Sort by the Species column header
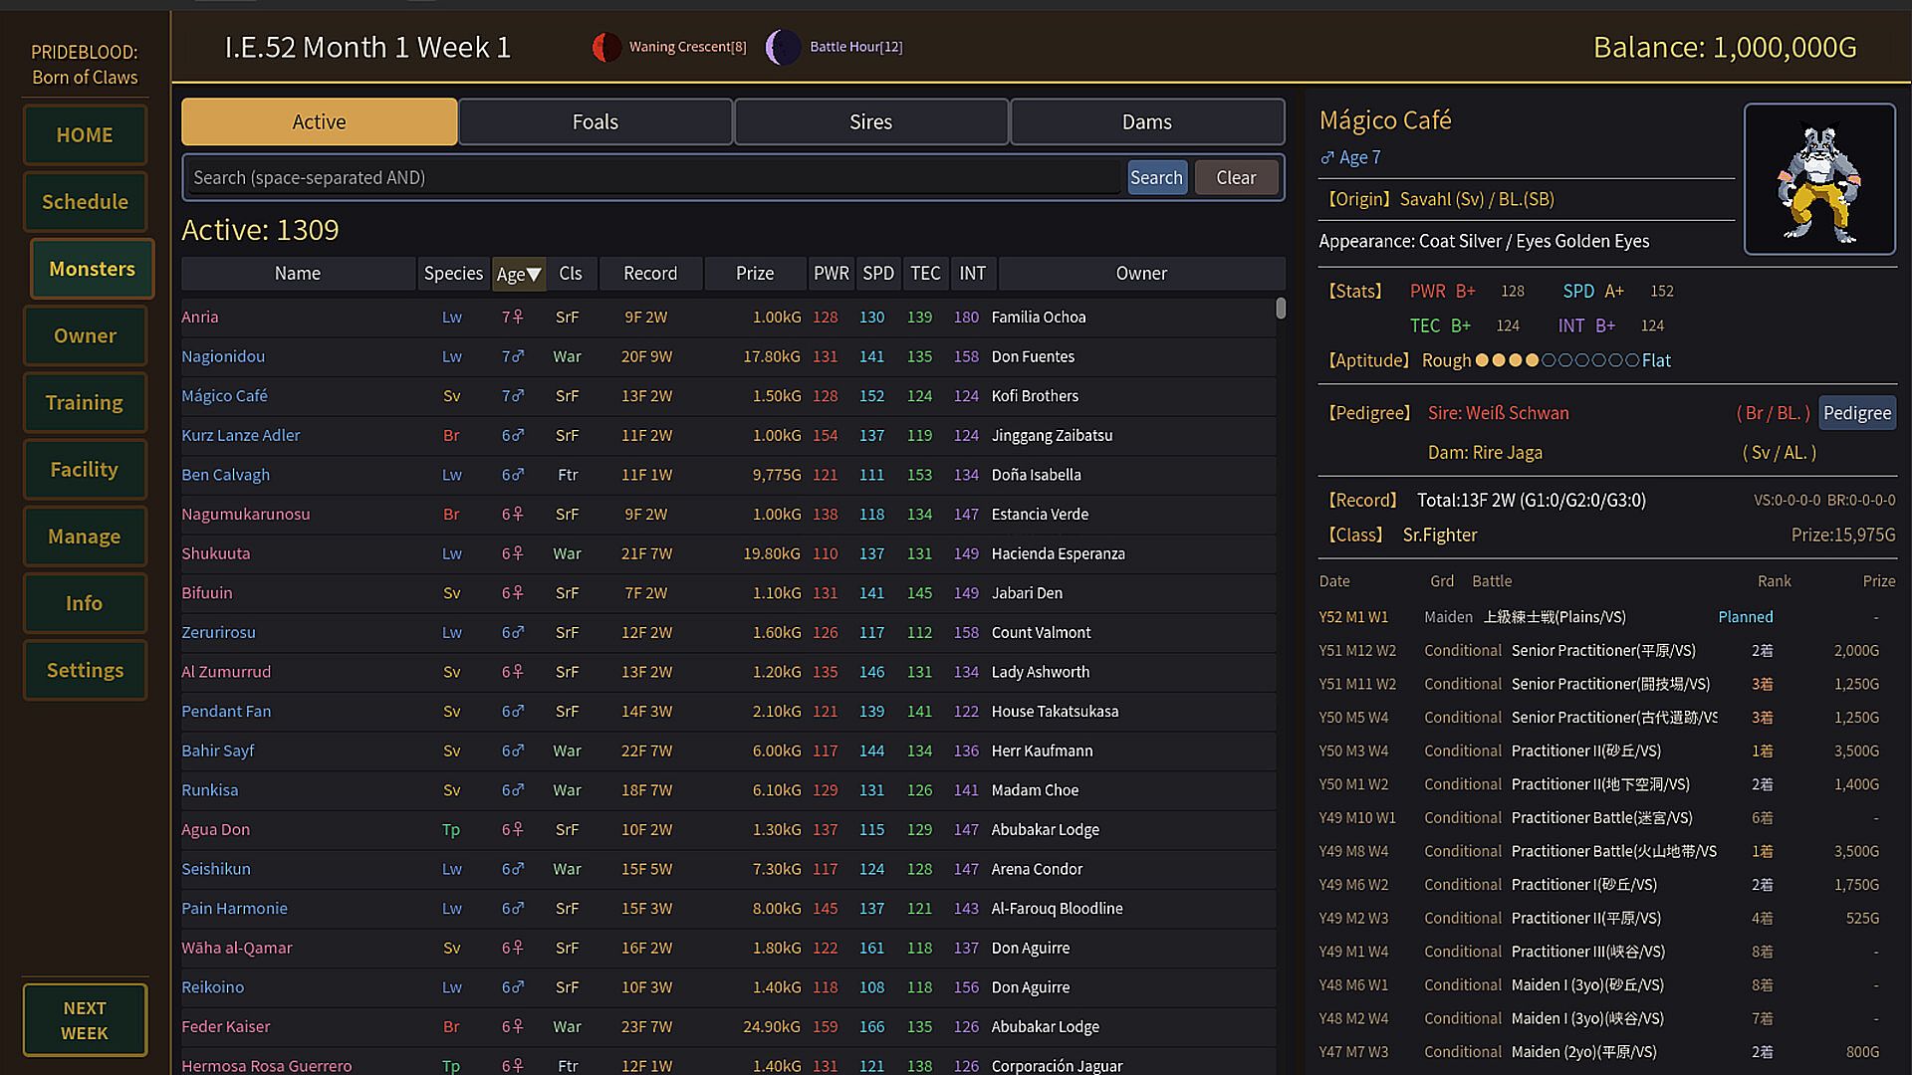The height and width of the screenshot is (1075, 1912). 453,274
